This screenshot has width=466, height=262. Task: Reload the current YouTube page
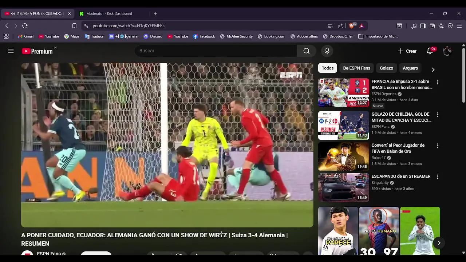click(x=25, y=26)
